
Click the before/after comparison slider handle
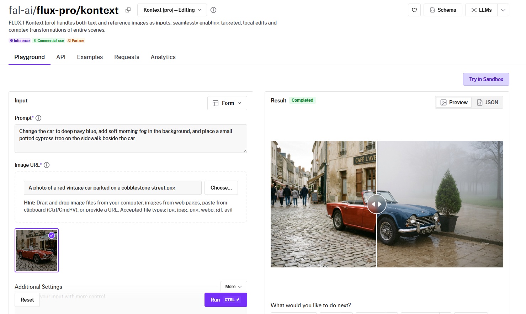point(377,204)
